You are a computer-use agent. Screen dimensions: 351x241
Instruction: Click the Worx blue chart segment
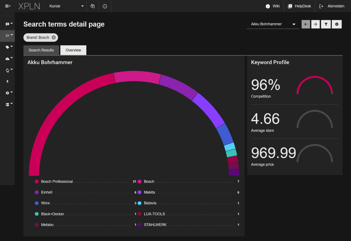point(225,134)
